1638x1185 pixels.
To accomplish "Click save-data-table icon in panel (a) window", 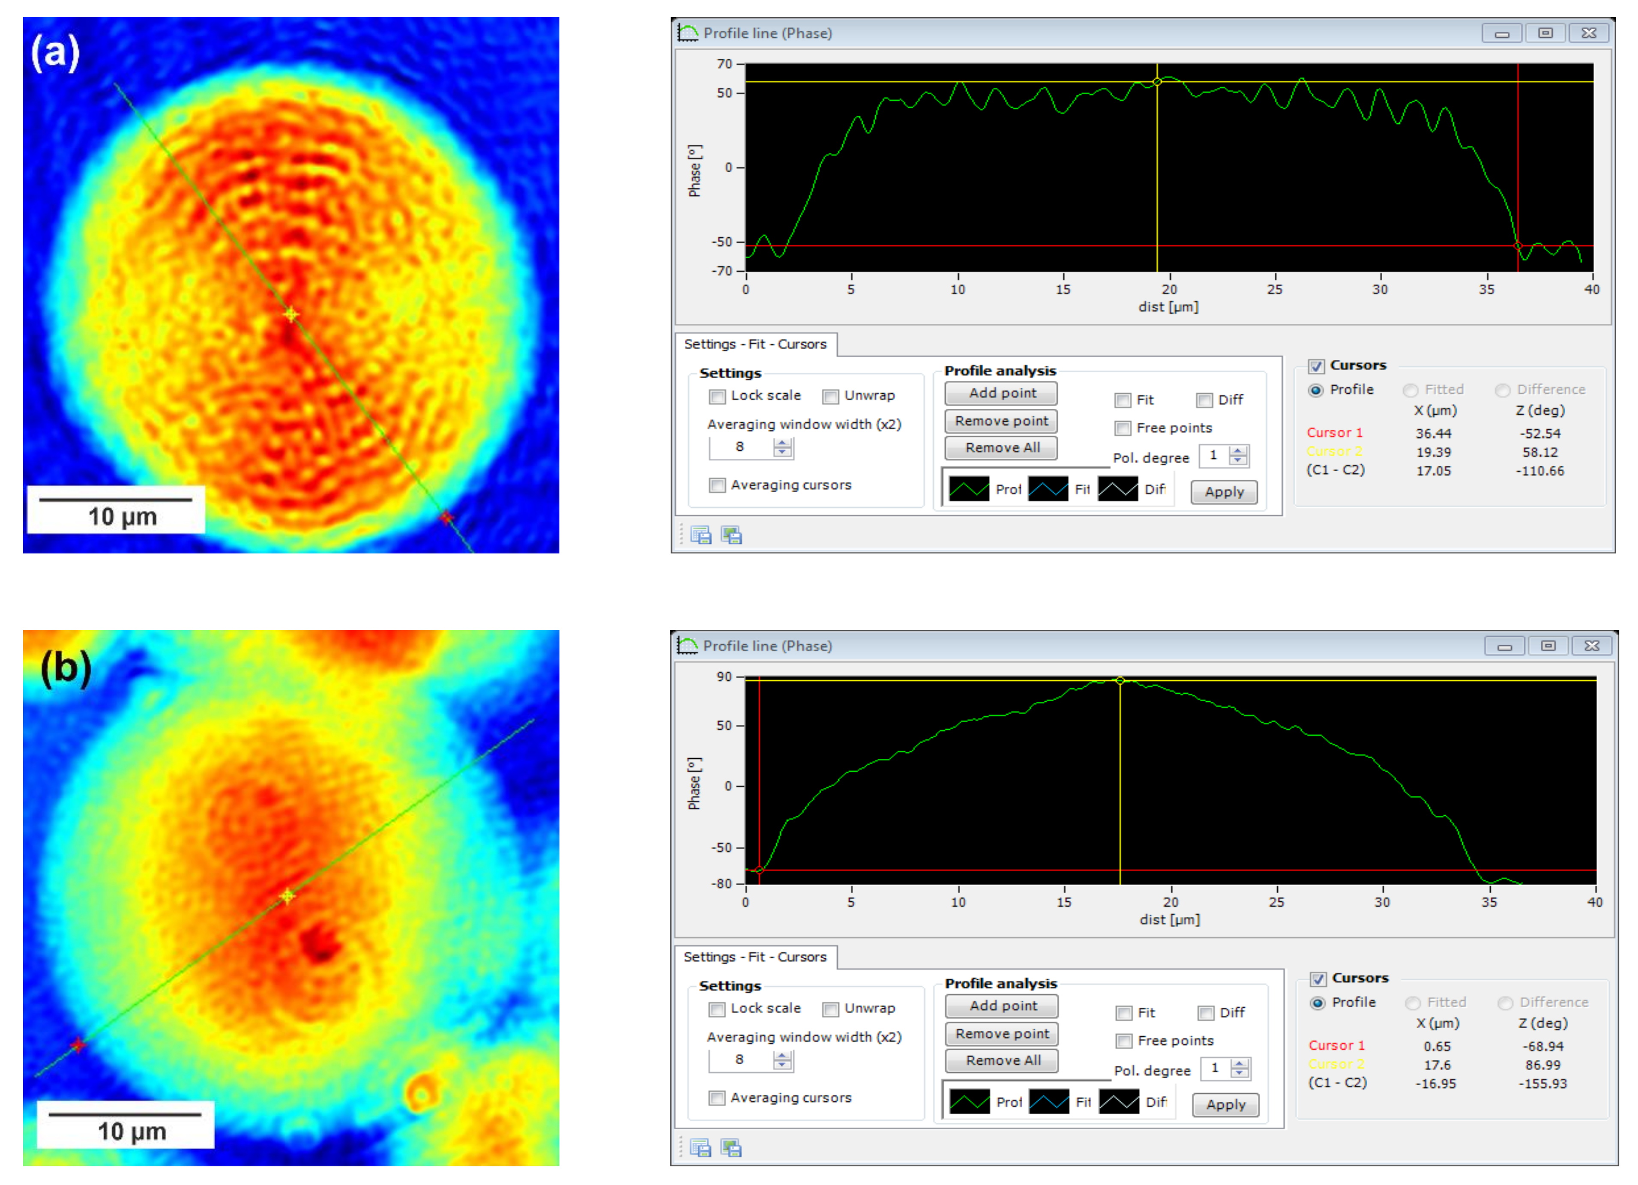I will coord(701,535).
